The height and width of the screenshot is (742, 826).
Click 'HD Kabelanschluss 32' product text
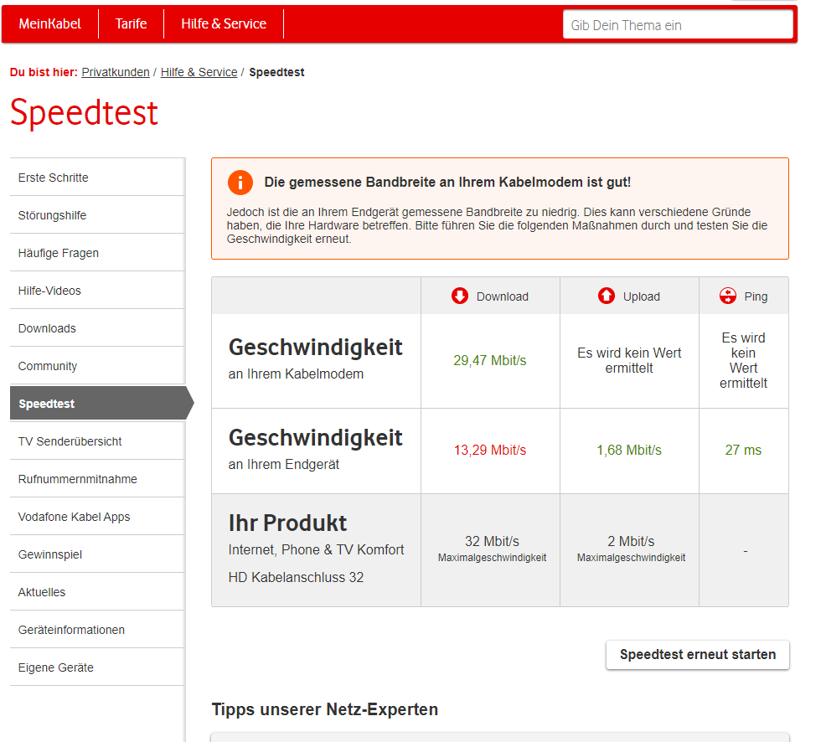coord(296,577)
